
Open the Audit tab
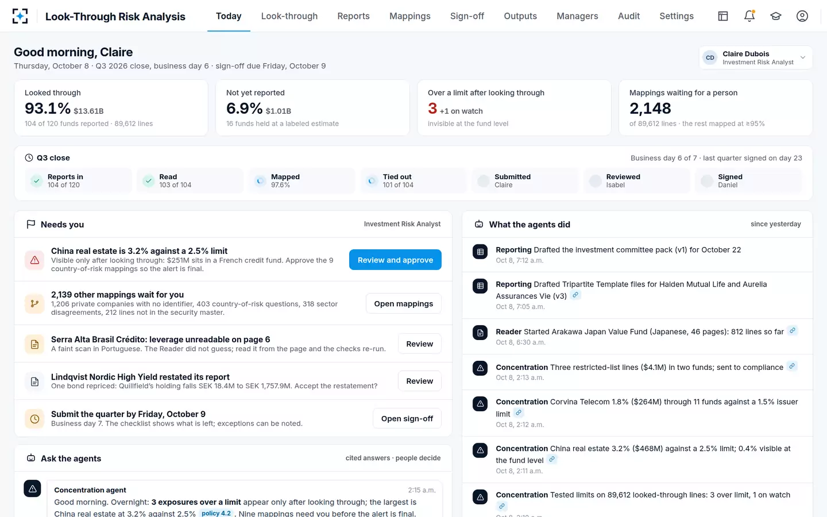coord(629,16)
